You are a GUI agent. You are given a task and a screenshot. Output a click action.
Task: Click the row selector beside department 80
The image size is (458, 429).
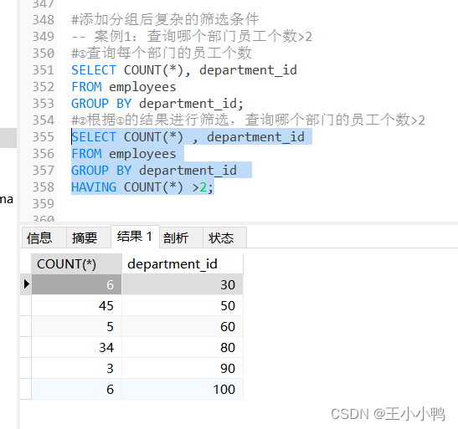[26, 347]
